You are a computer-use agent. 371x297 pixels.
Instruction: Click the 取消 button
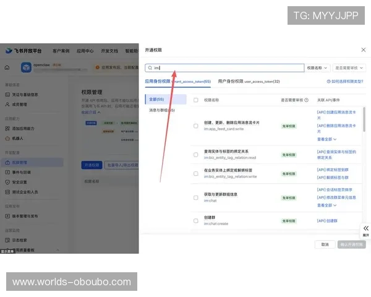coord(325,244)
